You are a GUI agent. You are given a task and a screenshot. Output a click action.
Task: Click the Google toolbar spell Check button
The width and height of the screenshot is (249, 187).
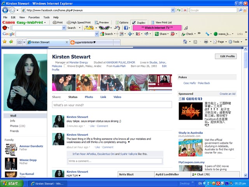pos(188,34)
